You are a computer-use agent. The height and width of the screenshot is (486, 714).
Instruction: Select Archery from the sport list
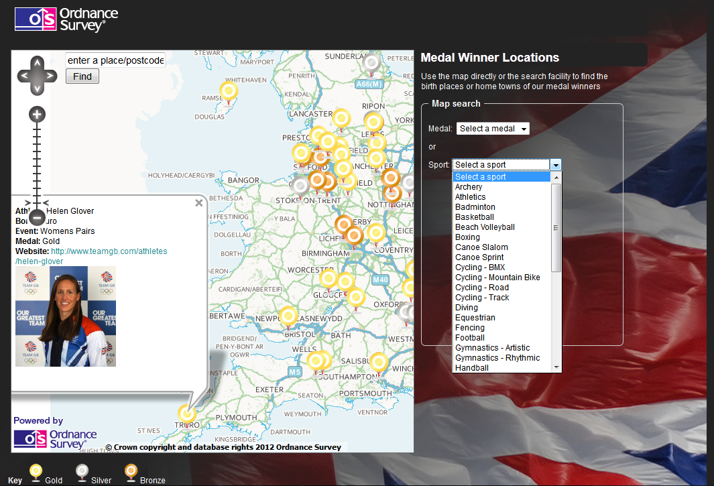(469, 186)
